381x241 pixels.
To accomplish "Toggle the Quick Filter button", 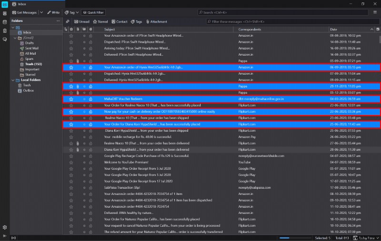I will click(93, 12).
